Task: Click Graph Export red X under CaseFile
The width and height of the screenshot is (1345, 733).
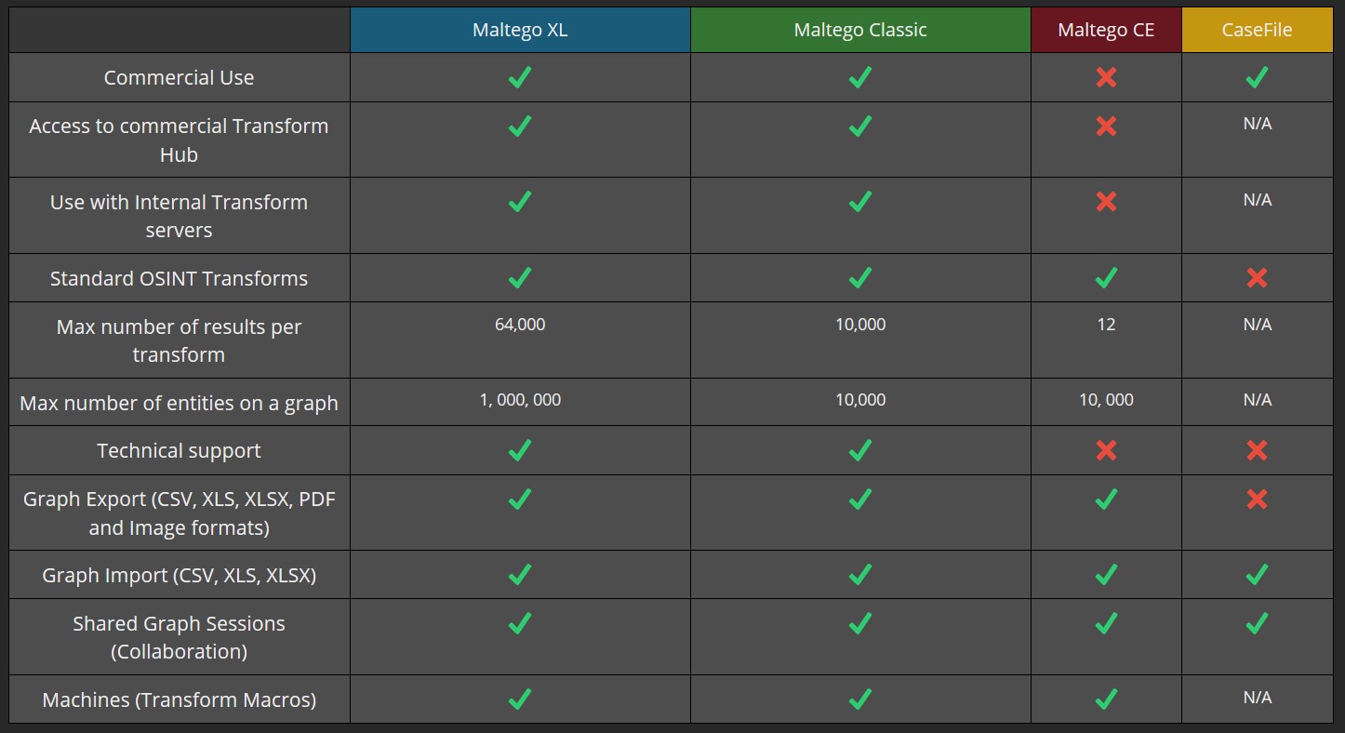Action: [1257, 500]
